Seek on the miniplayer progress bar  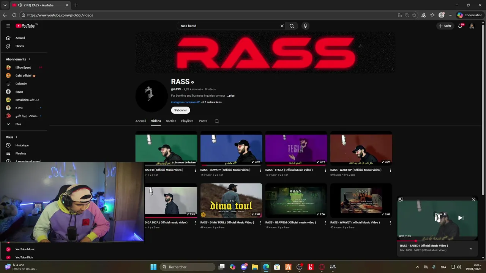click(437, 240)
